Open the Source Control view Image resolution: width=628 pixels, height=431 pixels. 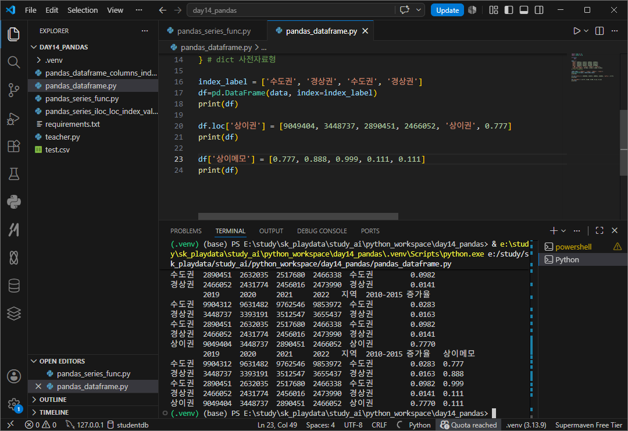(13, 90)
